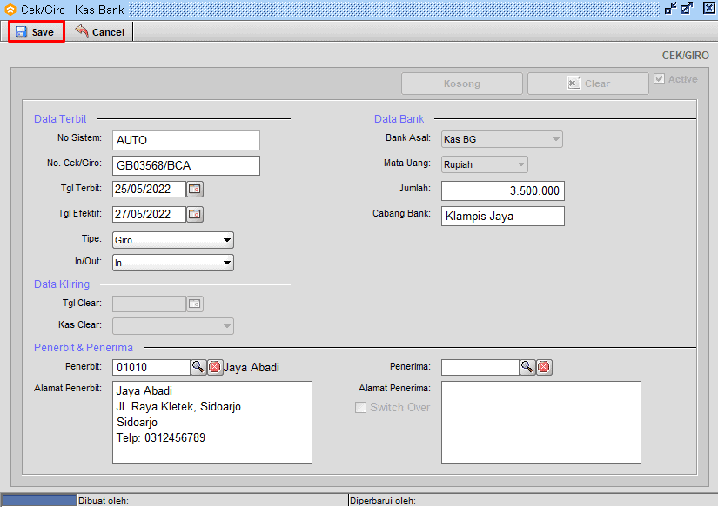Click the CEK/GIRO label at top right
This screenshot has height=507, width=718.
click(685, 56)
